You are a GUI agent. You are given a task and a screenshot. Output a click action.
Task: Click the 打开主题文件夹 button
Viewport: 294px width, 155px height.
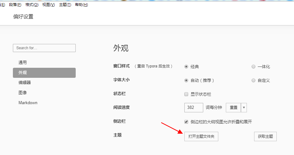click(201, 136)
